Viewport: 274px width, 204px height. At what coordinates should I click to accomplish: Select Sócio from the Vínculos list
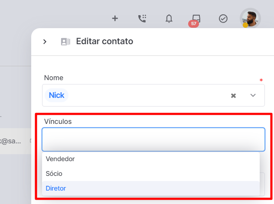[151, 174]
